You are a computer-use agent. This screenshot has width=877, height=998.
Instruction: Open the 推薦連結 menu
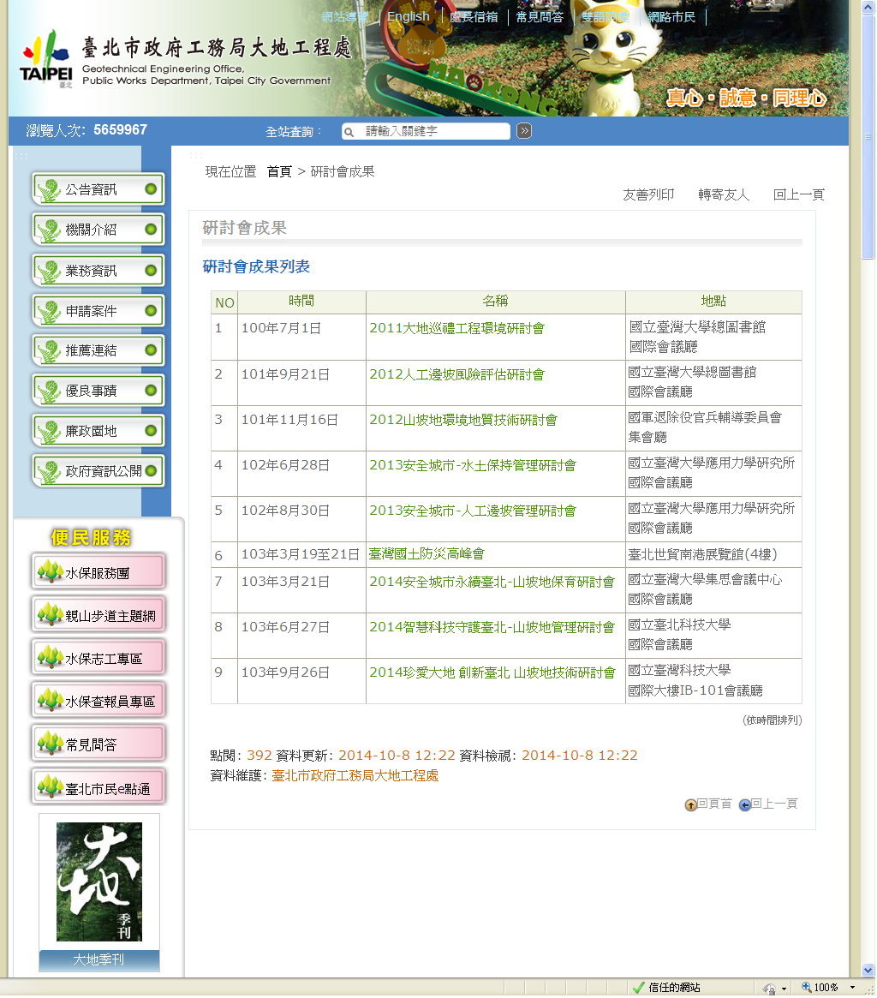[98, 350]
